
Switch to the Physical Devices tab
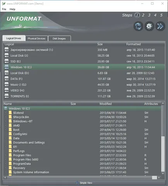(x=36, y=38)
